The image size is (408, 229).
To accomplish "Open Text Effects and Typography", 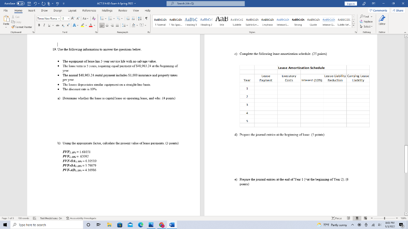I will [74, 25].
